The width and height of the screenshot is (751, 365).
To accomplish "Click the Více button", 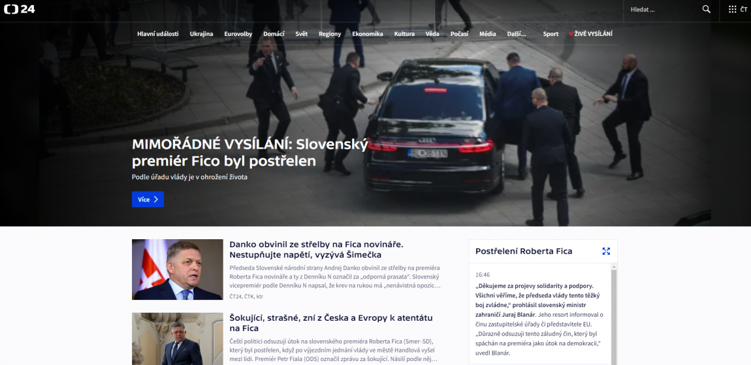I will click(148, 199).
